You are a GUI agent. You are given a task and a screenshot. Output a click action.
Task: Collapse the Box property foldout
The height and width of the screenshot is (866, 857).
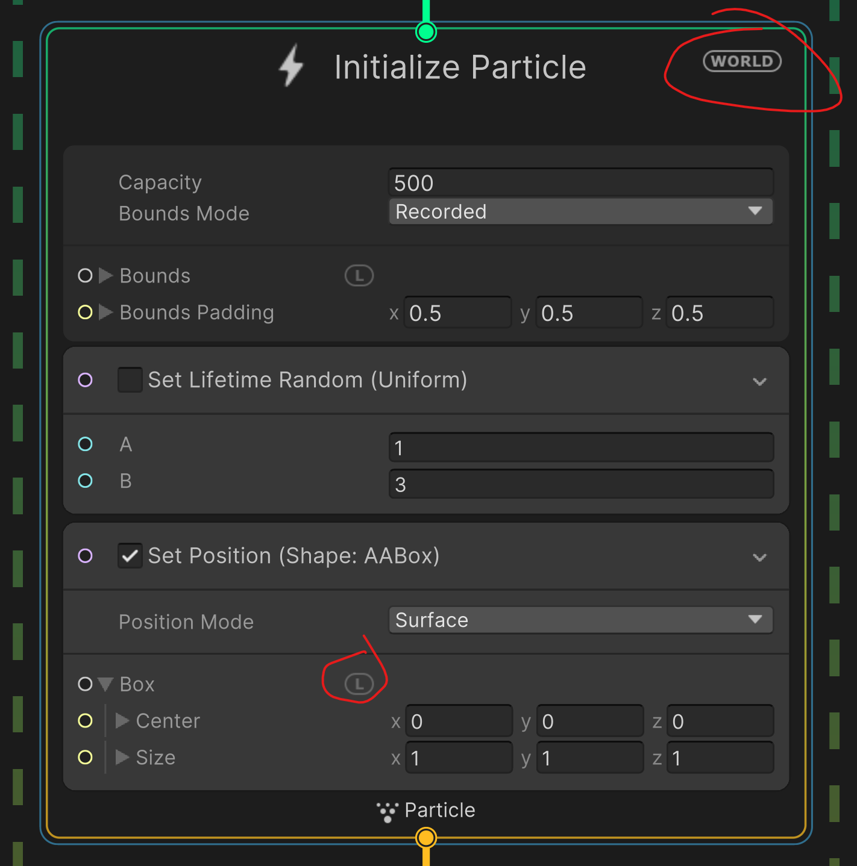point(105,684)
